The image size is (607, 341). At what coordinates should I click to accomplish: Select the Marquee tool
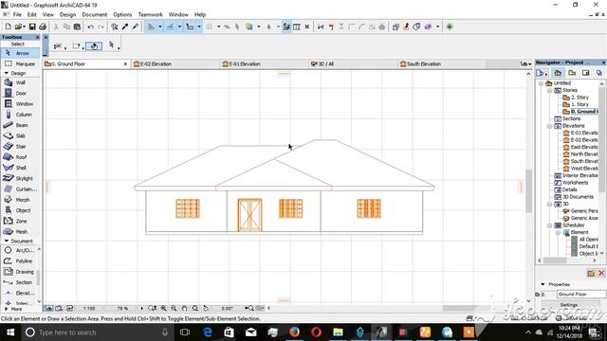(20, 63)
